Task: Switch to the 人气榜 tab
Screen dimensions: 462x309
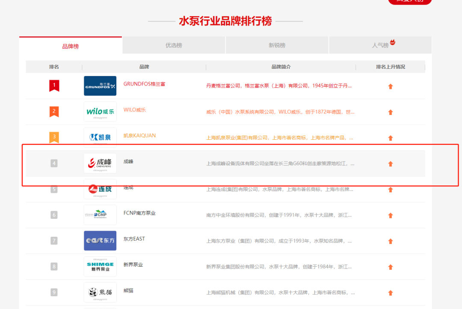Action: pos(380,45)
